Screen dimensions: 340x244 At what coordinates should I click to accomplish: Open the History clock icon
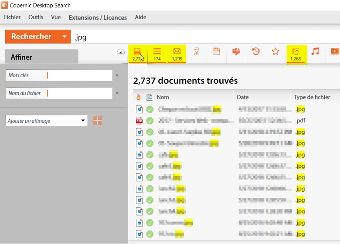click(x=255, y=51)
